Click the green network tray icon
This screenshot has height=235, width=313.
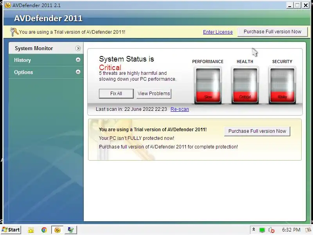pyautogui.click(x=262, y=230)
